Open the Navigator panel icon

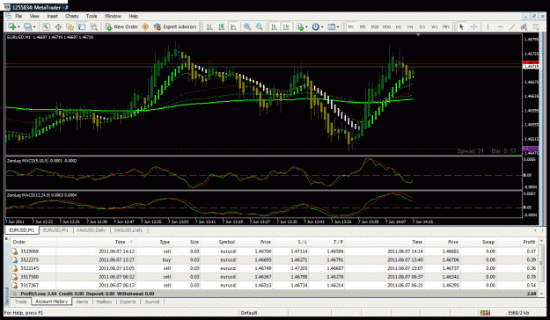[x=70, y=26]
